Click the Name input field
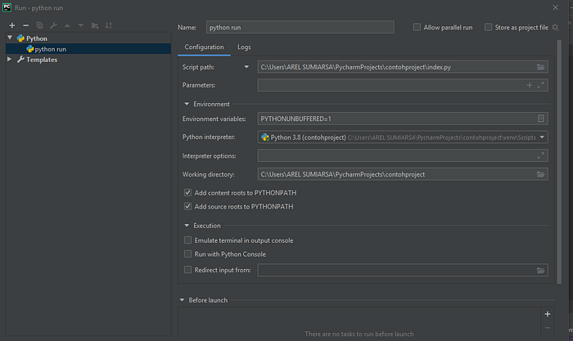Screen dimensions: 573x341 click(300, 27)
